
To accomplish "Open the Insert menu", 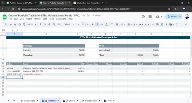I will click(29, 19).
